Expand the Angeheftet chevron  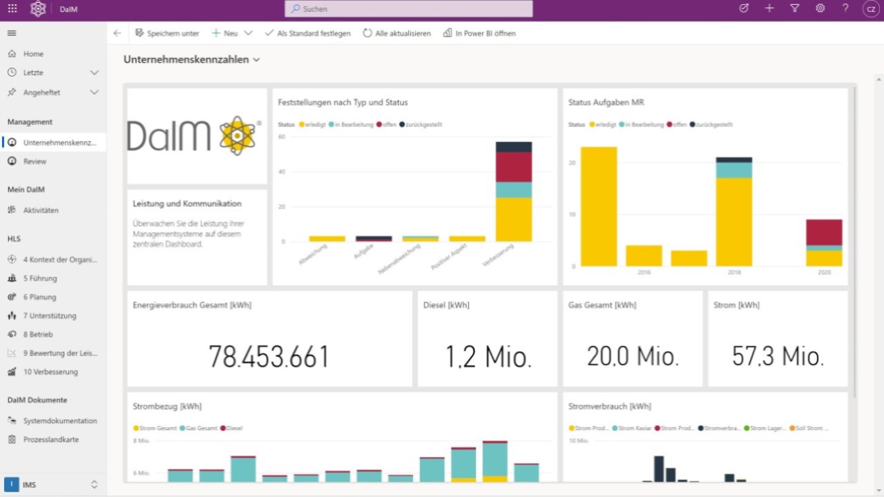(x=95, y=92)
